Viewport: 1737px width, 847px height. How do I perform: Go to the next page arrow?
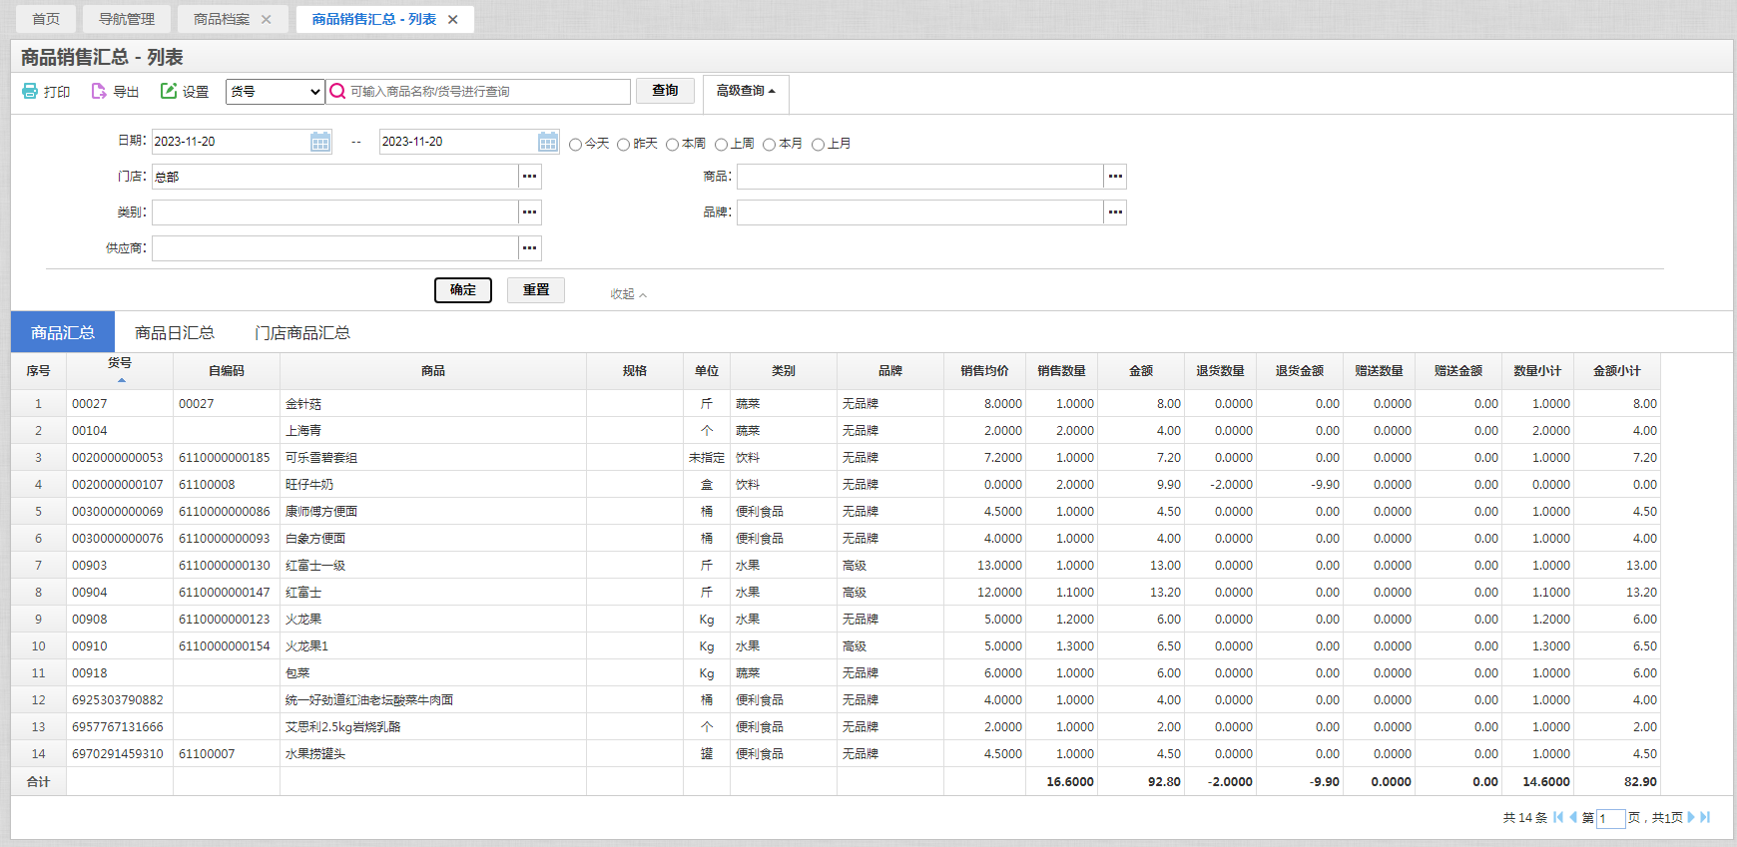pyautogui.click(x=1691, y=817)
